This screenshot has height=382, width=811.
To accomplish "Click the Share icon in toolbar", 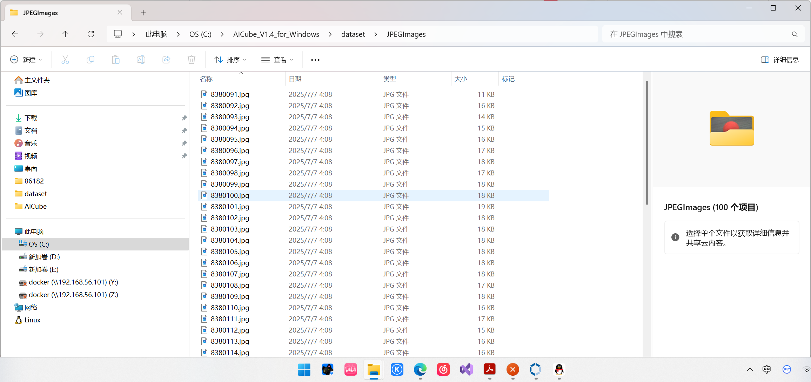I will pos(166,60).
